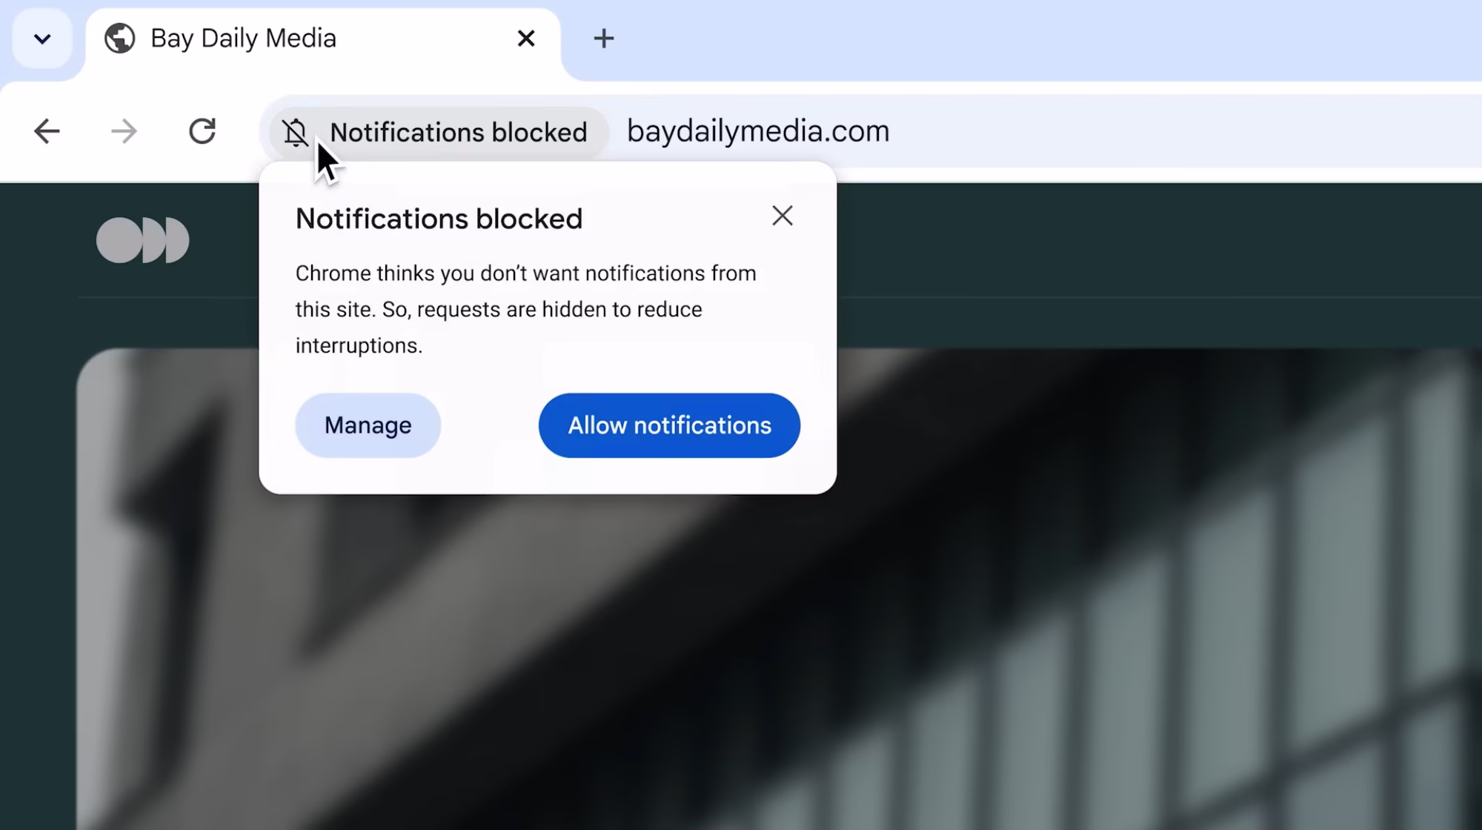Dismiss the Notifications blocked popup
1482x830 pixels.
point(782,216)
